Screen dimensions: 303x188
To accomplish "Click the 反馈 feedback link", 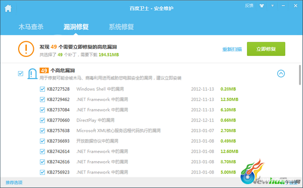I will 249,6.
